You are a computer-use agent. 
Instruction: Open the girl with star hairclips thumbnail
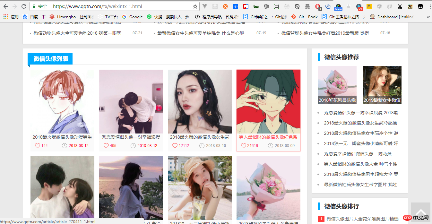tap(200, 102)
